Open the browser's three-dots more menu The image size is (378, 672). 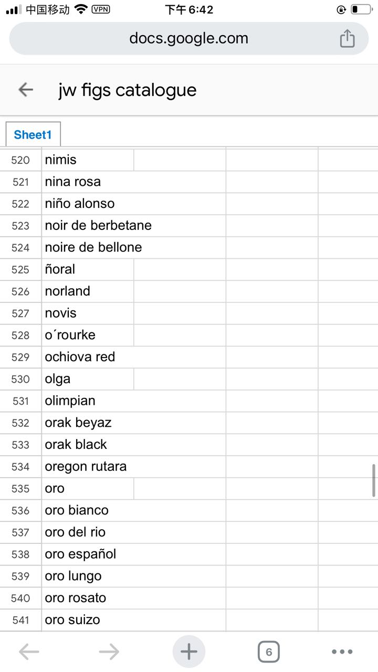[x=342, y=652]
